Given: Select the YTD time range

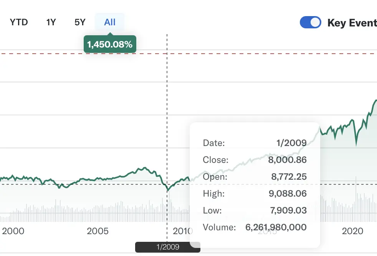Looking at the screenshot, I should pos(18,22).
